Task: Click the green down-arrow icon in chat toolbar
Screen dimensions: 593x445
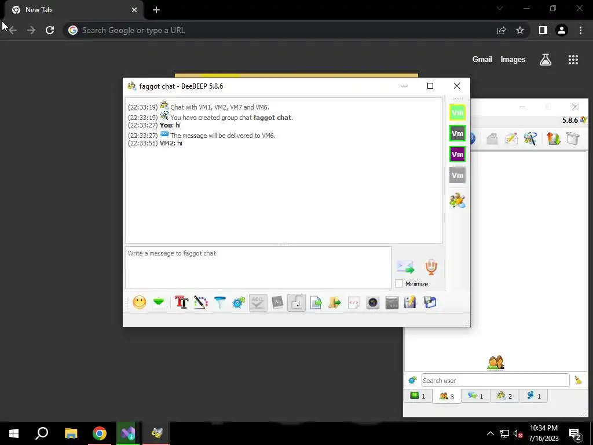Action: click(x=159, y=302)
